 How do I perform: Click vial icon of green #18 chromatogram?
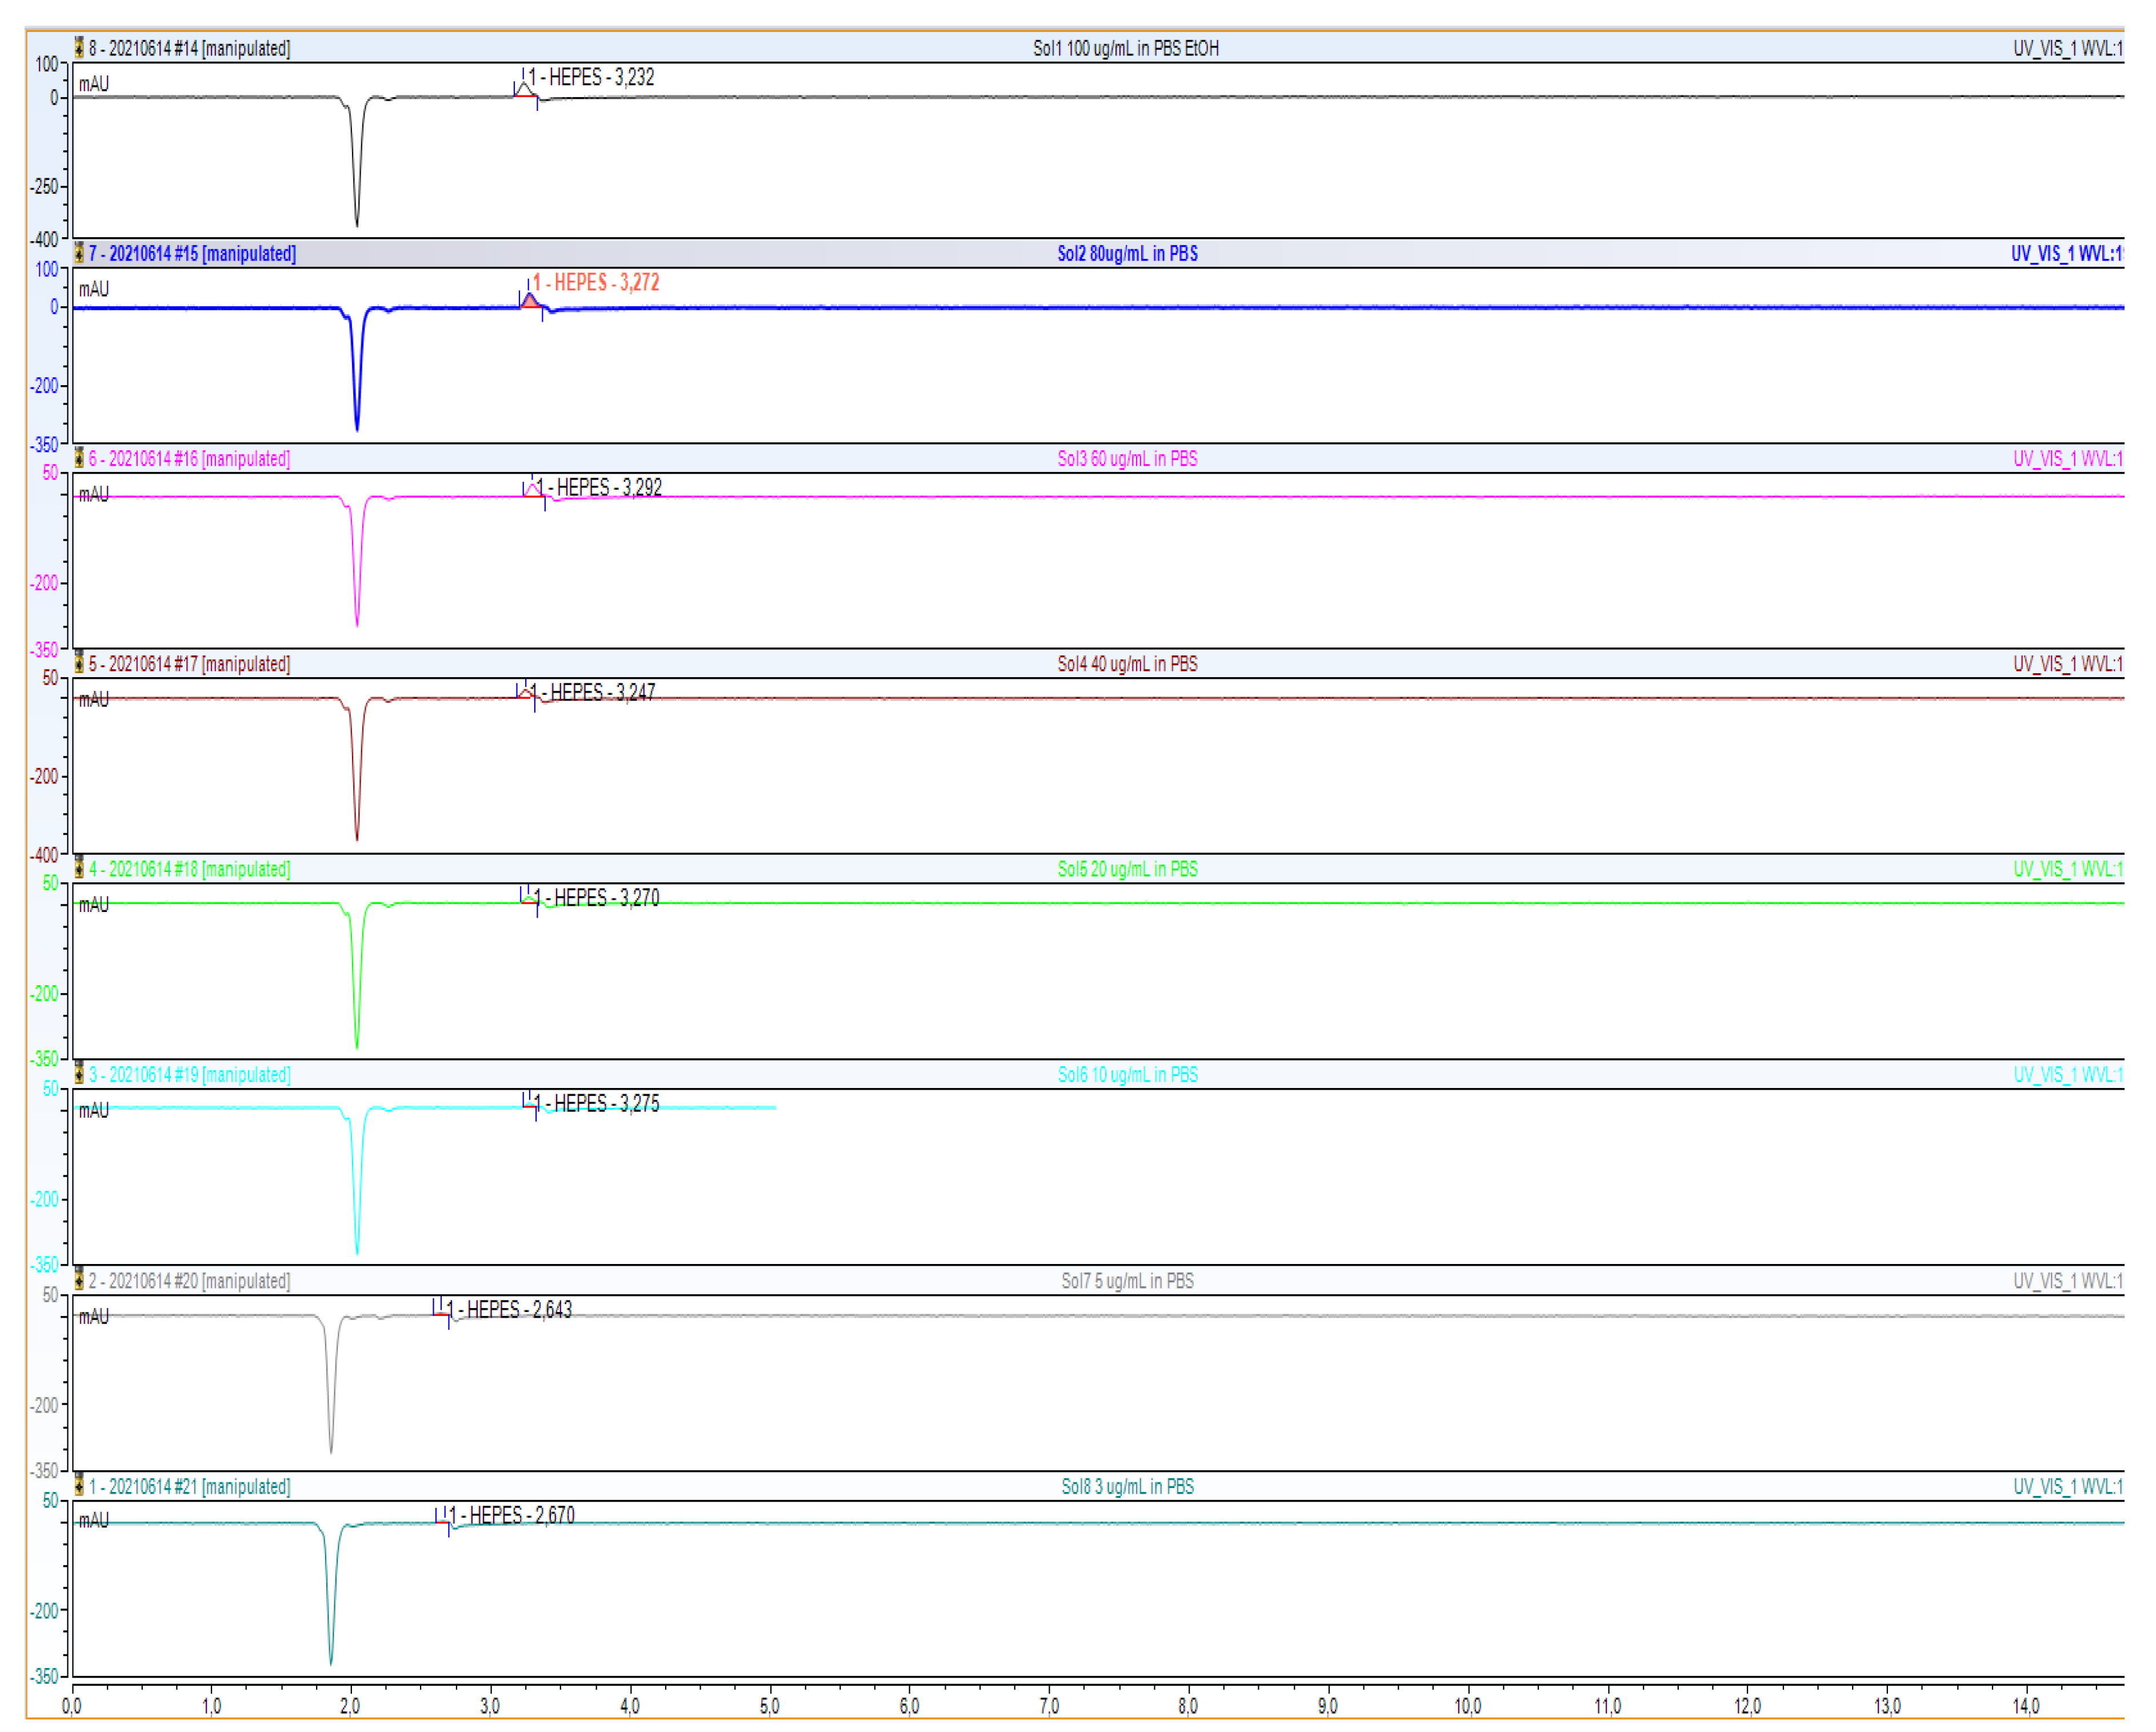click(79, 868)
